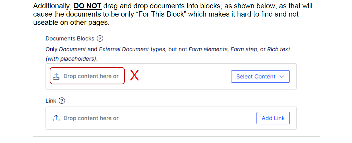The image size is (352, 143).
Task: Click "Drop content here or" in Documents Blocks
Action: [91, 76]
